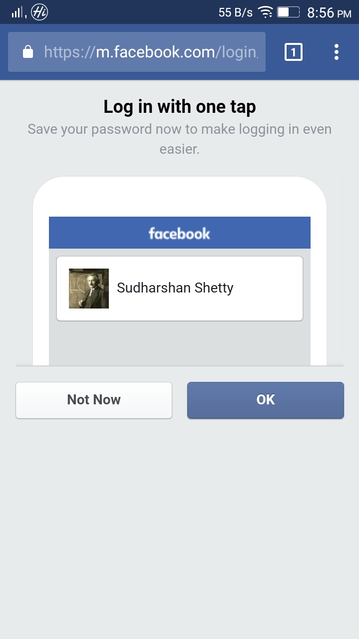Tap the 55 B/s network speed indicator
The image size is (359, 639).
coord(235,13)
